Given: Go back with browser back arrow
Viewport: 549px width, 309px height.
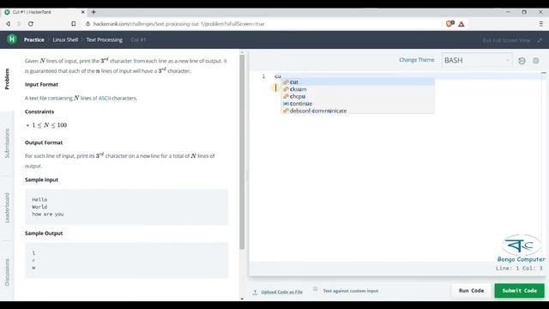Looking at the screenshot, I should (8, 24).
